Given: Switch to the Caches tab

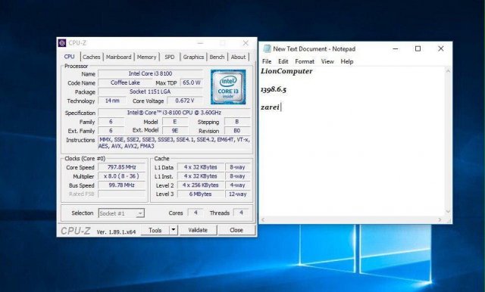Looking at the screenshot, I should coord(91,57).
